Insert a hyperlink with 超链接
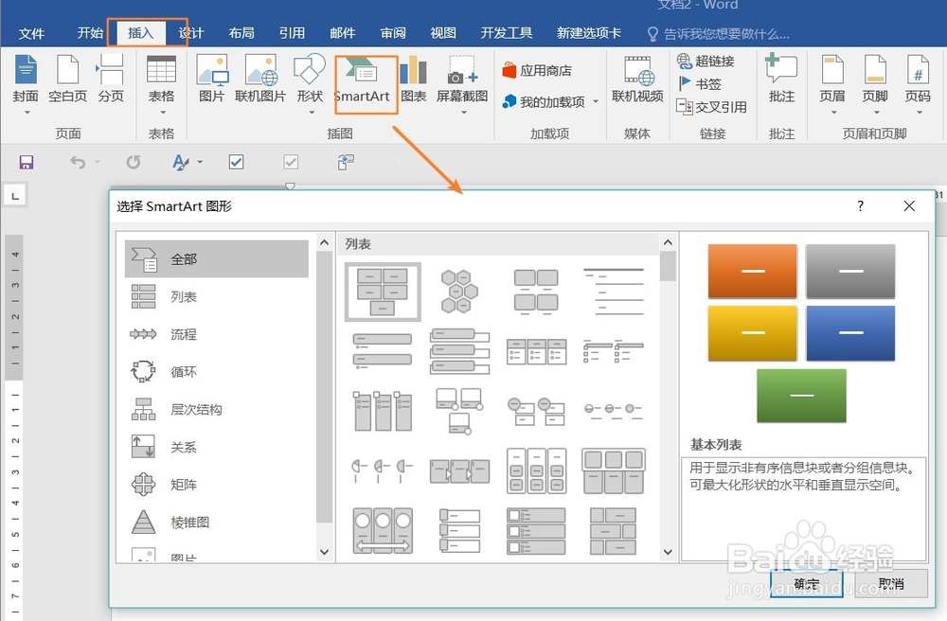 706,61
